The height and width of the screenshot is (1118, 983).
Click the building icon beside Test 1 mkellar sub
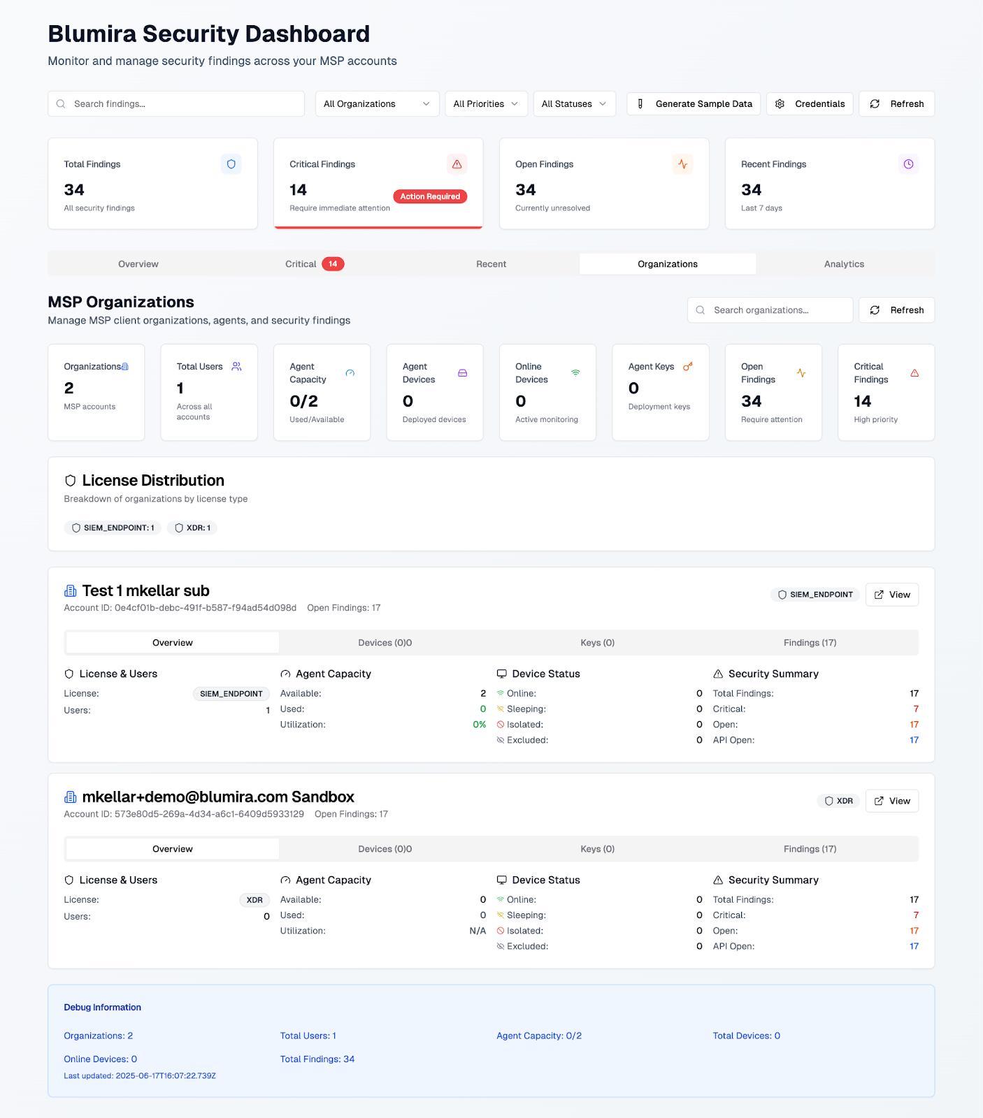(x=70, y=591)
